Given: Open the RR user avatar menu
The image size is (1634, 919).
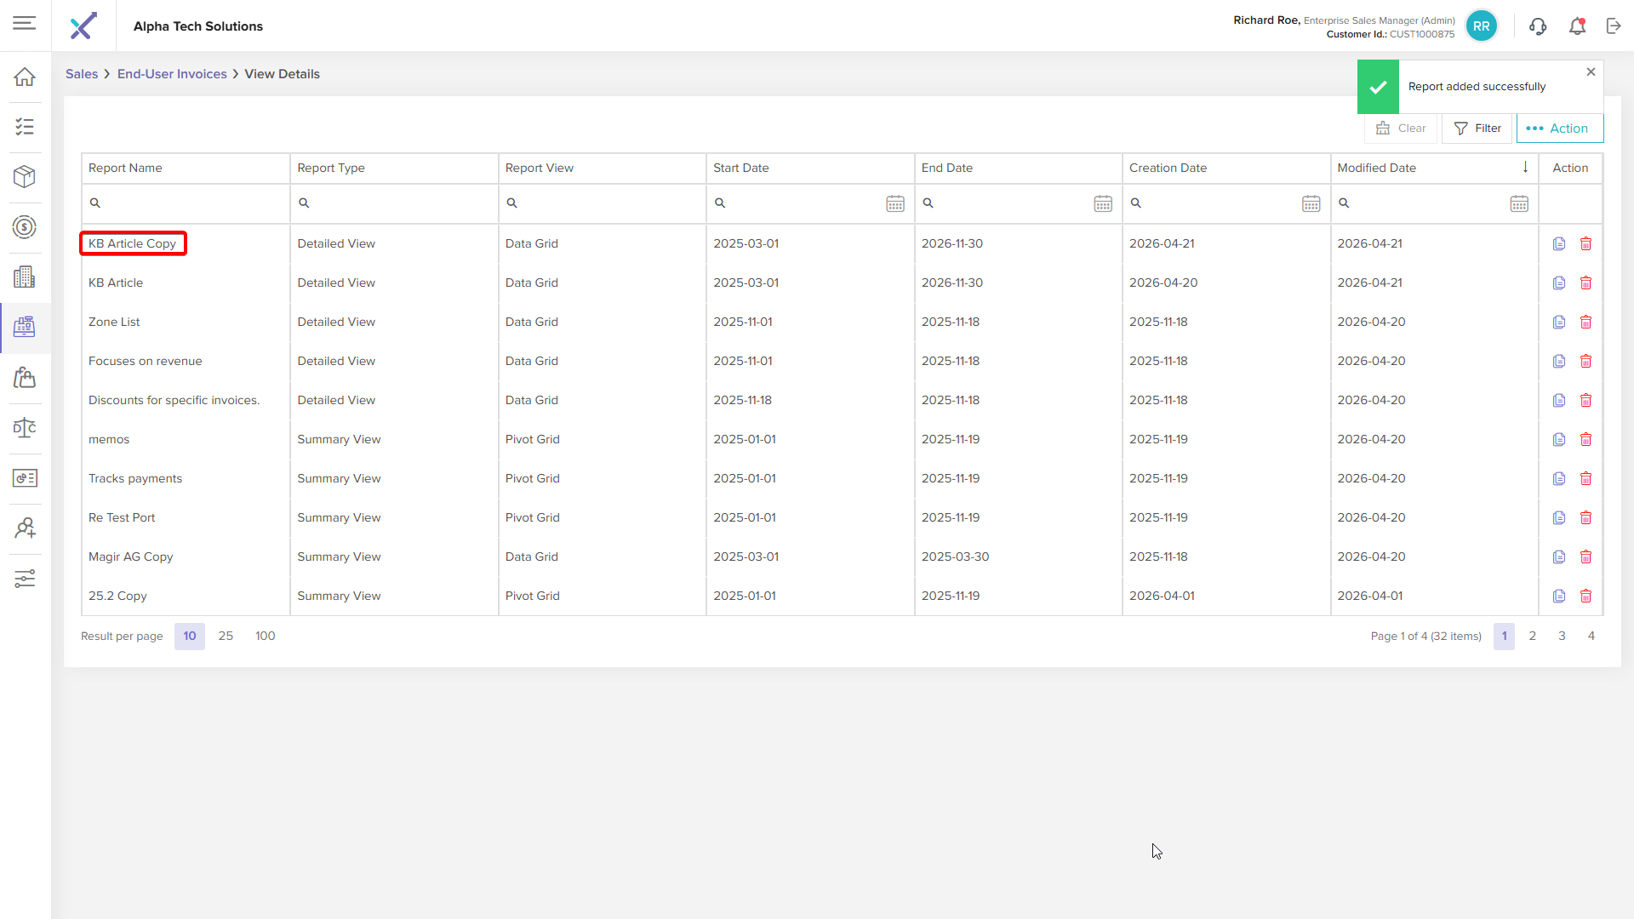Looking at the screenshot, I should pyautogui.click(x=1482, y=26).
